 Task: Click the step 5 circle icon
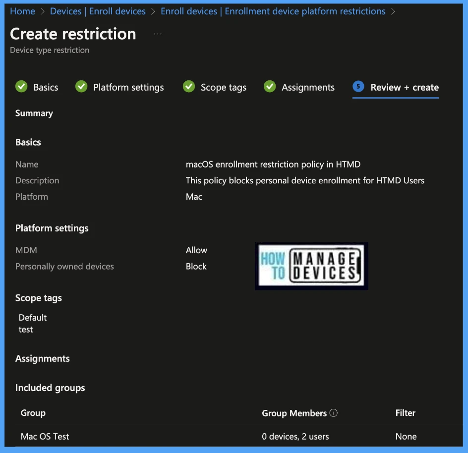click(358, 87)
